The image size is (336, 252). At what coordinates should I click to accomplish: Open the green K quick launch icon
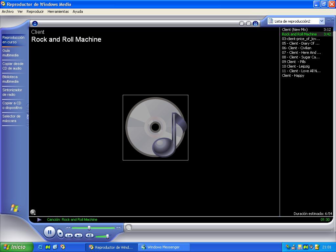pos(48,247)
